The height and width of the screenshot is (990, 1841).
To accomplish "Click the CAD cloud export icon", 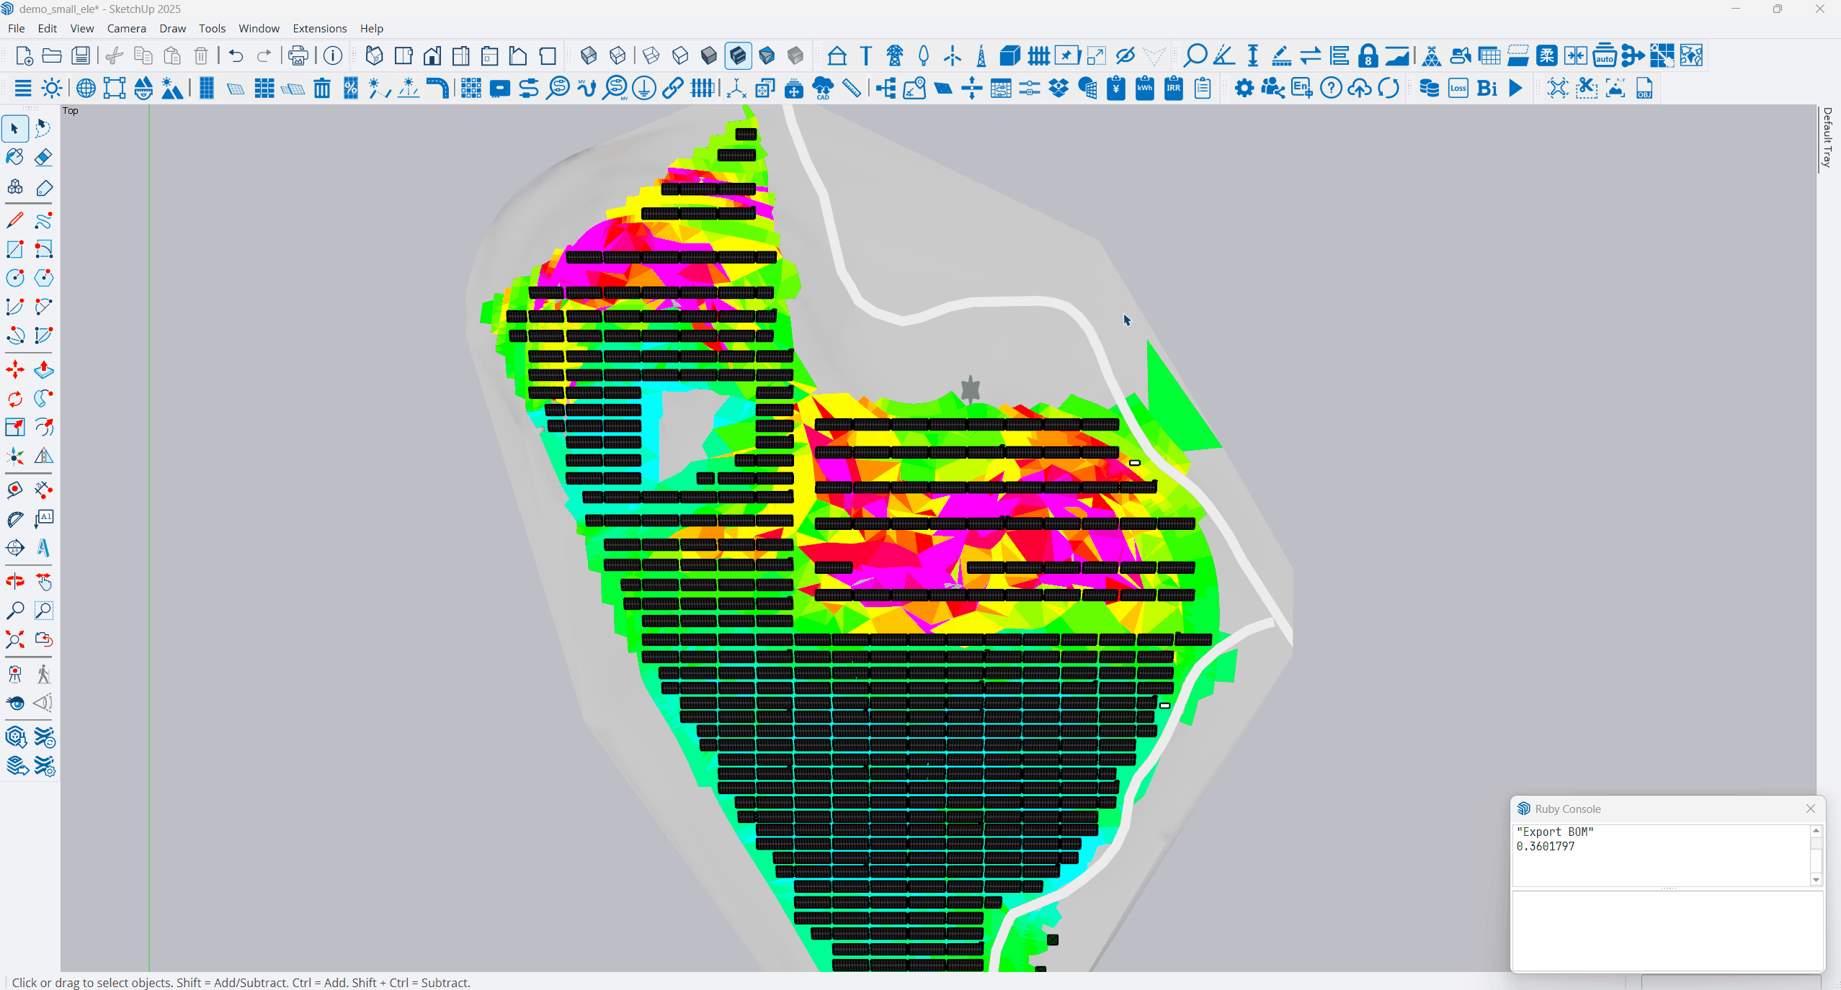I will click(x=822, y=89).
